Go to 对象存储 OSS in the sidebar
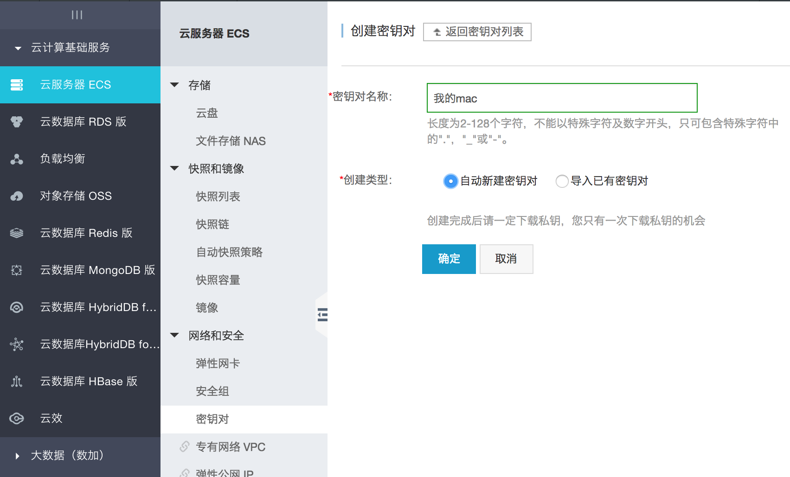The height and width of the screenshot is (477, 790). coord(80,196)
